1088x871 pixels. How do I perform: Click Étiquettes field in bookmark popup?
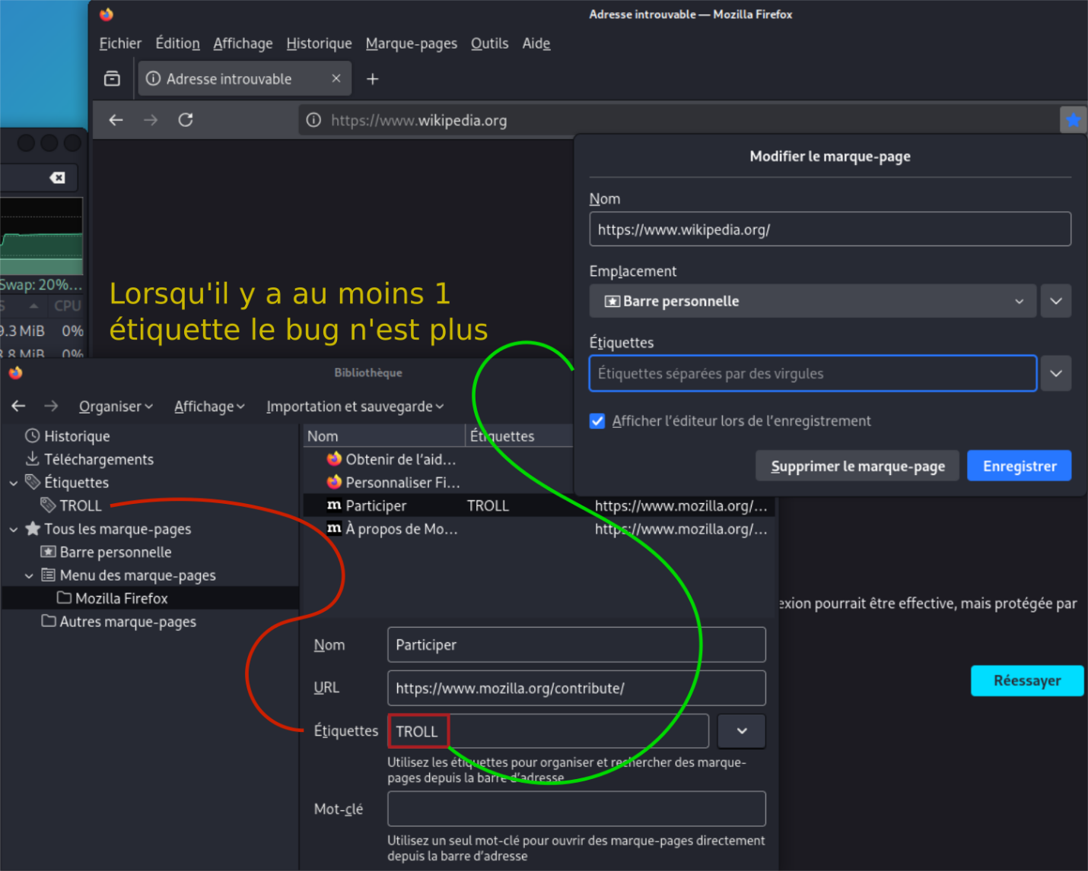813,373
